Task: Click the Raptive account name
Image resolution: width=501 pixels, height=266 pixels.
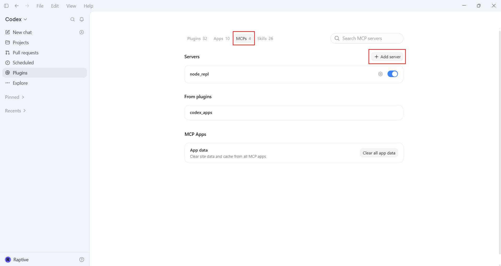Action: click(x=21, y=259)
